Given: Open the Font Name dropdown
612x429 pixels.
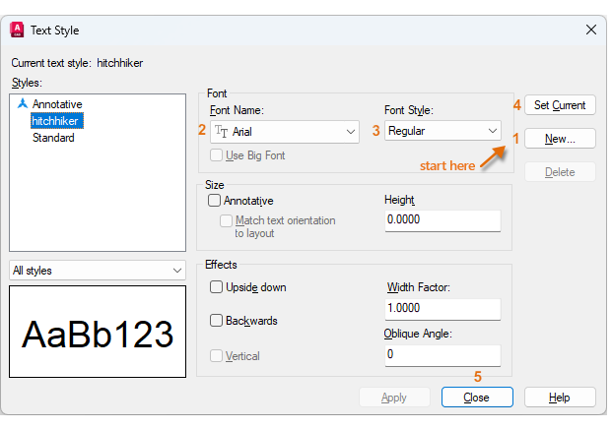Looking at the screenshot, I should click(351, 131).
